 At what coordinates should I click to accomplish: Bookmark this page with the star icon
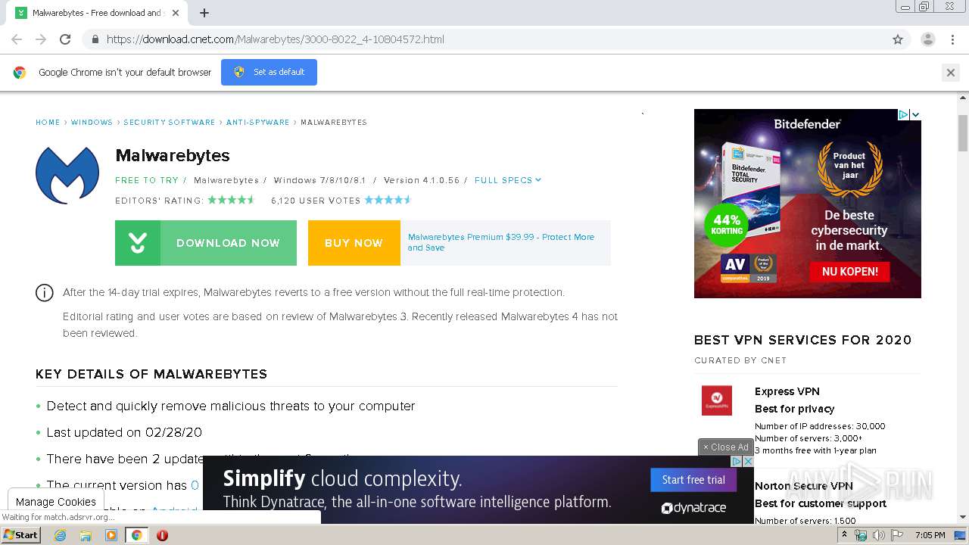pyautogui.click(x=898, y=39)
